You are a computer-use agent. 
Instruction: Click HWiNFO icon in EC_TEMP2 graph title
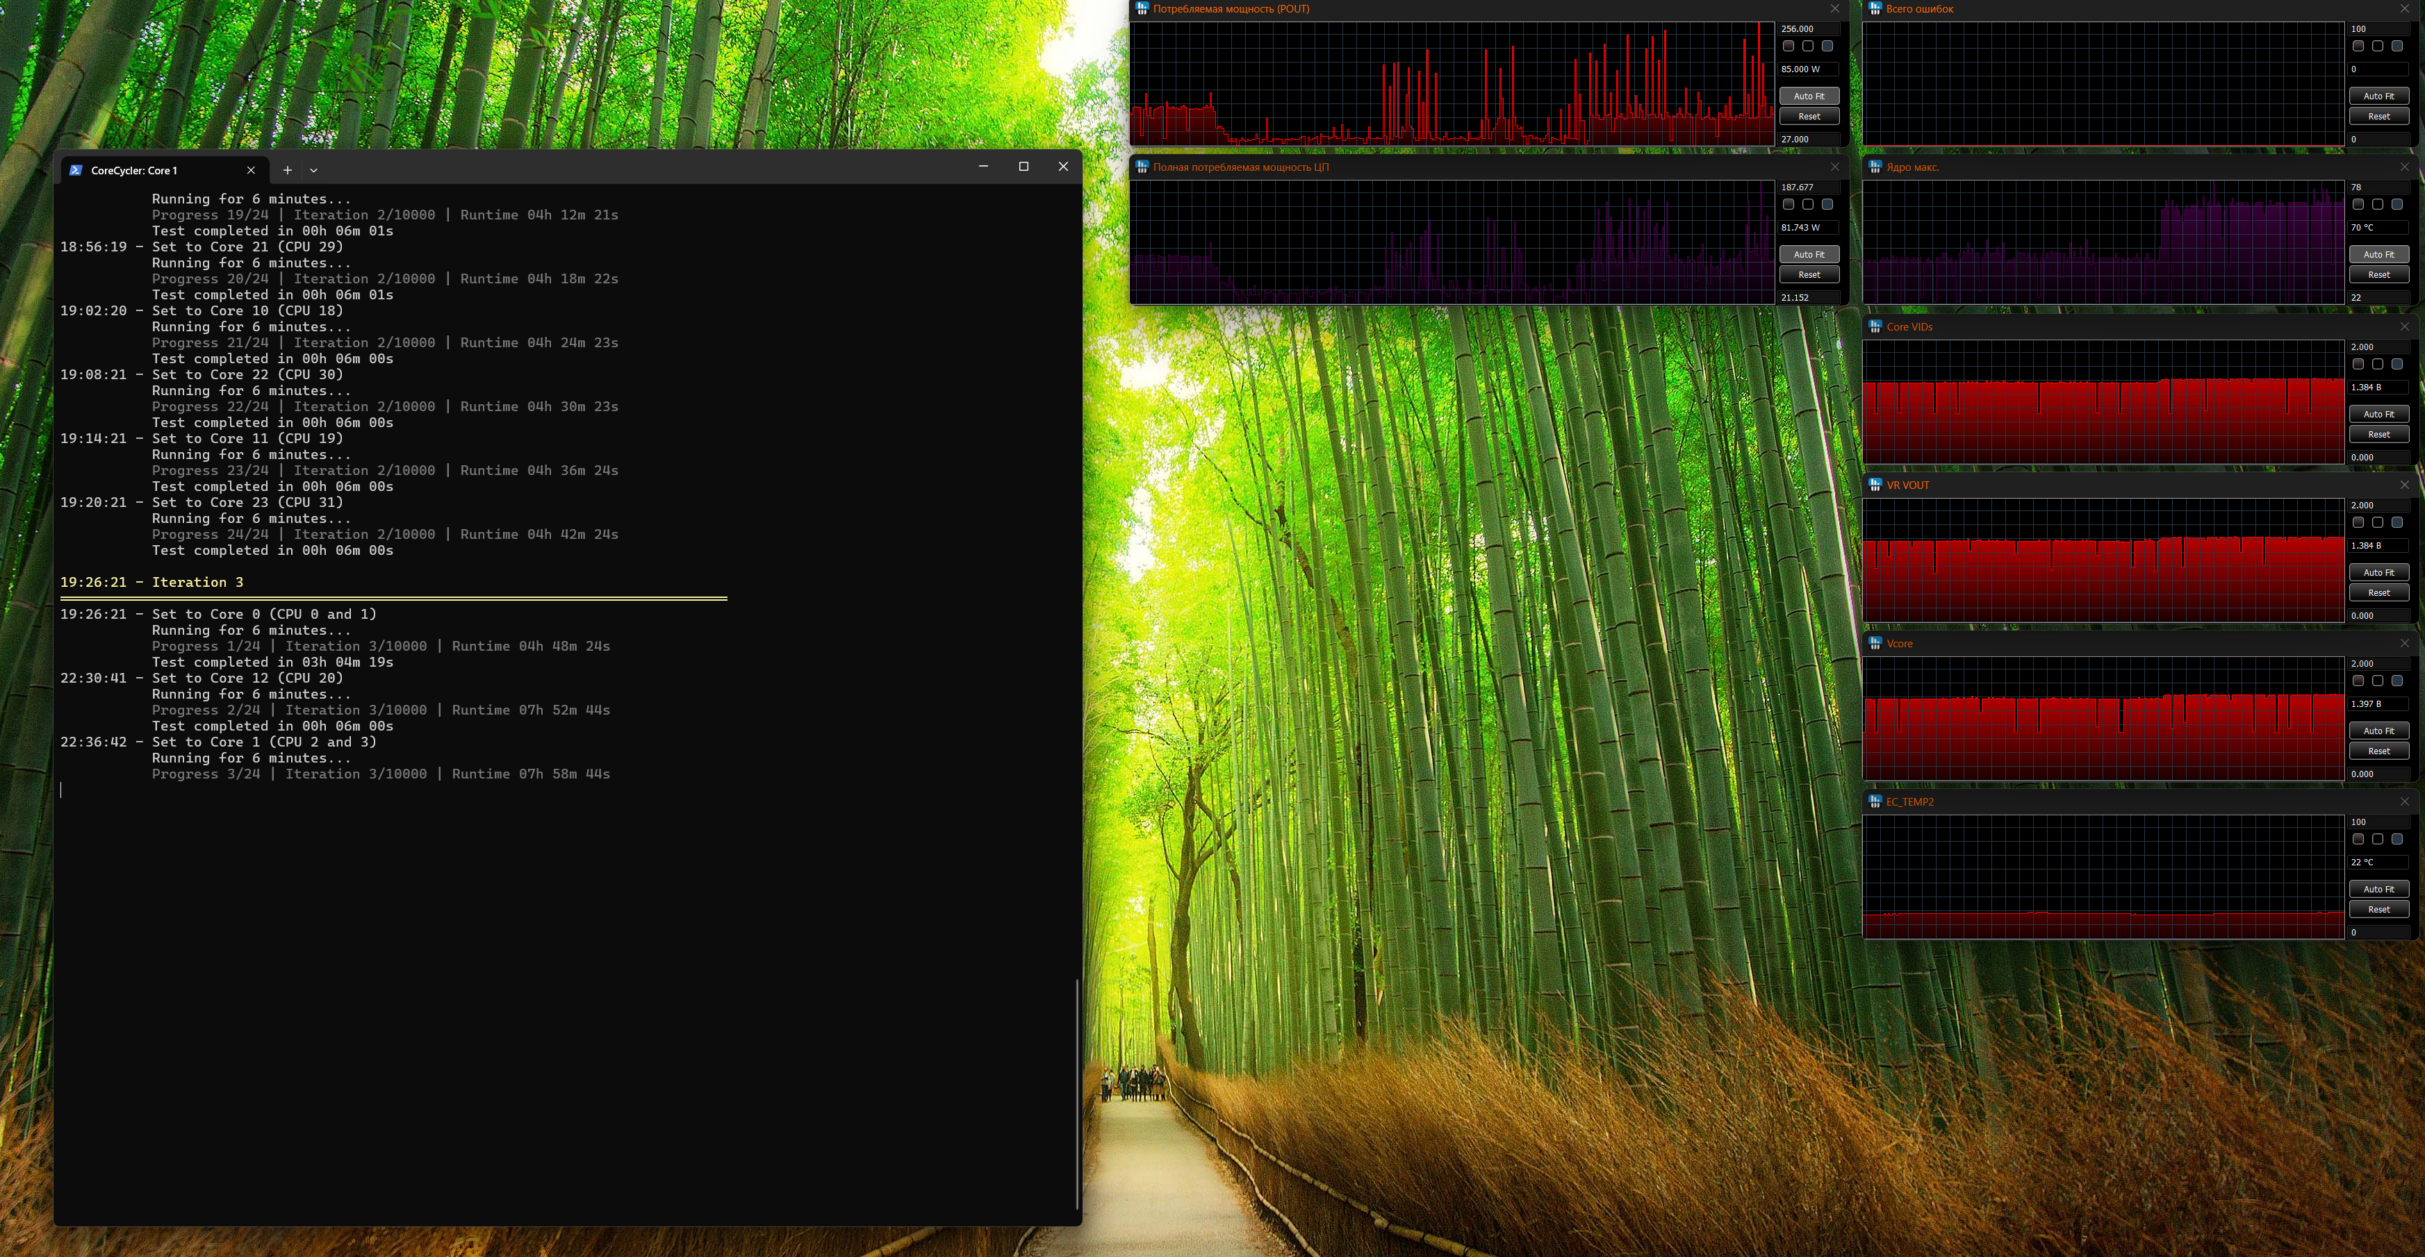(1874, 801)
